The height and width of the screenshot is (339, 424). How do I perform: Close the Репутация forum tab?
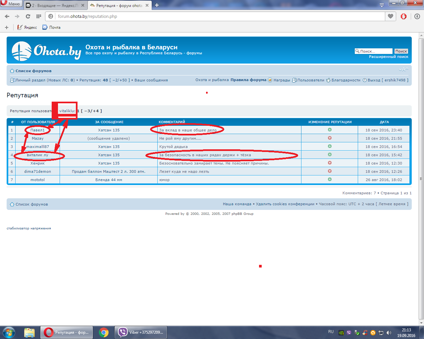pos(147,6)
